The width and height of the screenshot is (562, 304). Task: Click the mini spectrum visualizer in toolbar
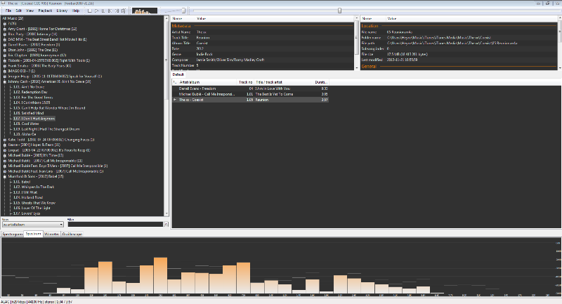pos(145,11)
